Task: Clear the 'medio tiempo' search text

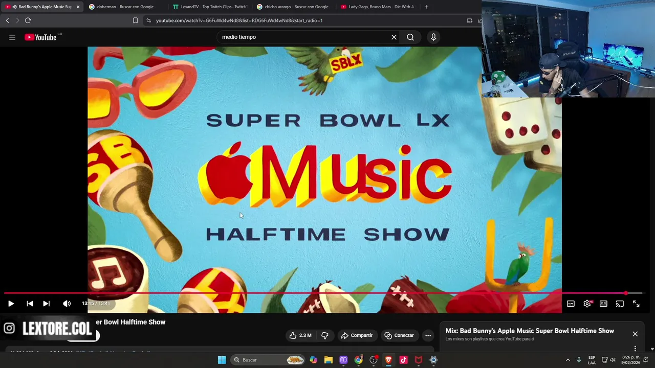Action: [x=394, y=37]
